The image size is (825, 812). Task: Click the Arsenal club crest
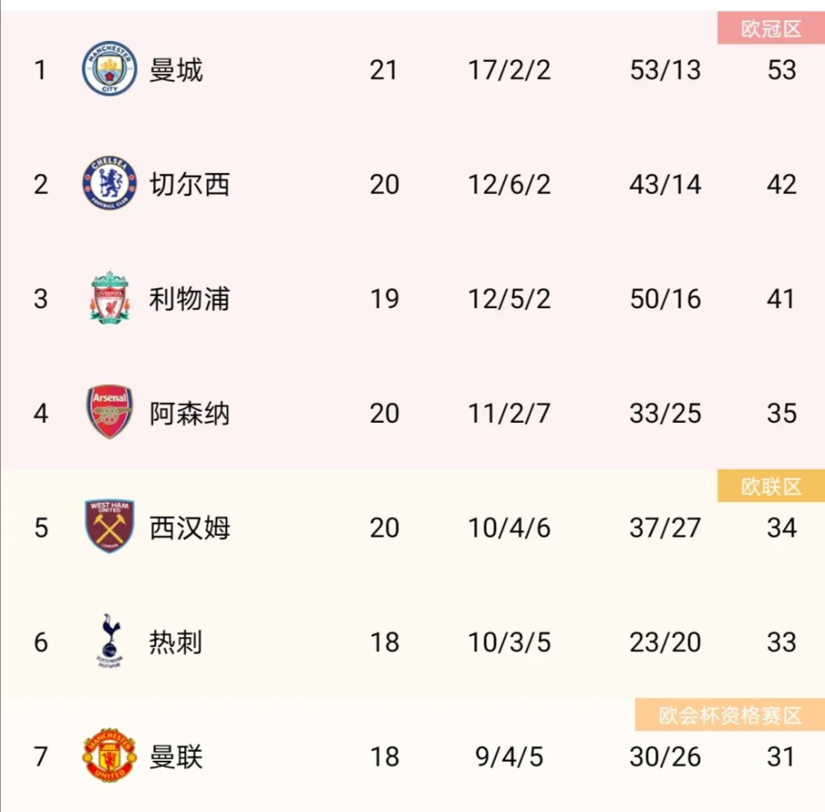(110, 412)
